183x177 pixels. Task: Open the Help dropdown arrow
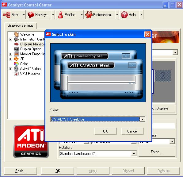[141, 15]
